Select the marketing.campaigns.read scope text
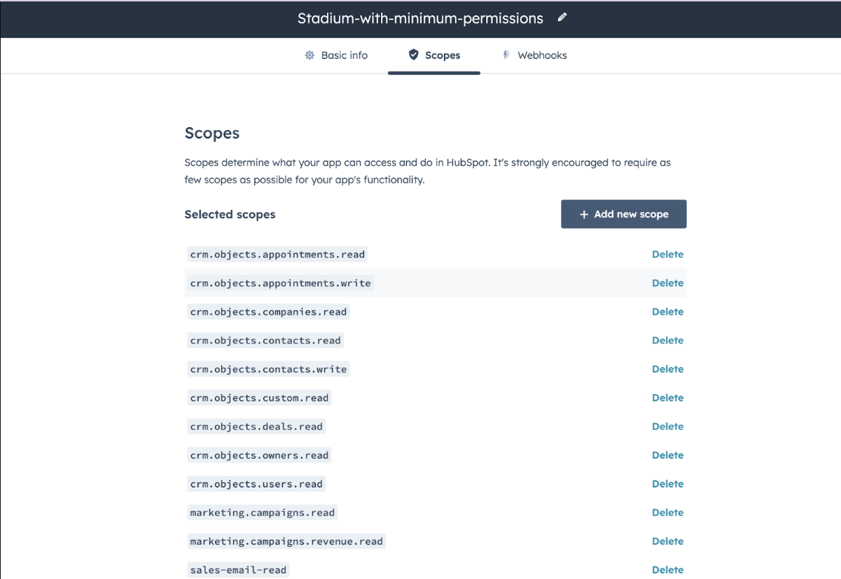841x579 pixels. 263,513
